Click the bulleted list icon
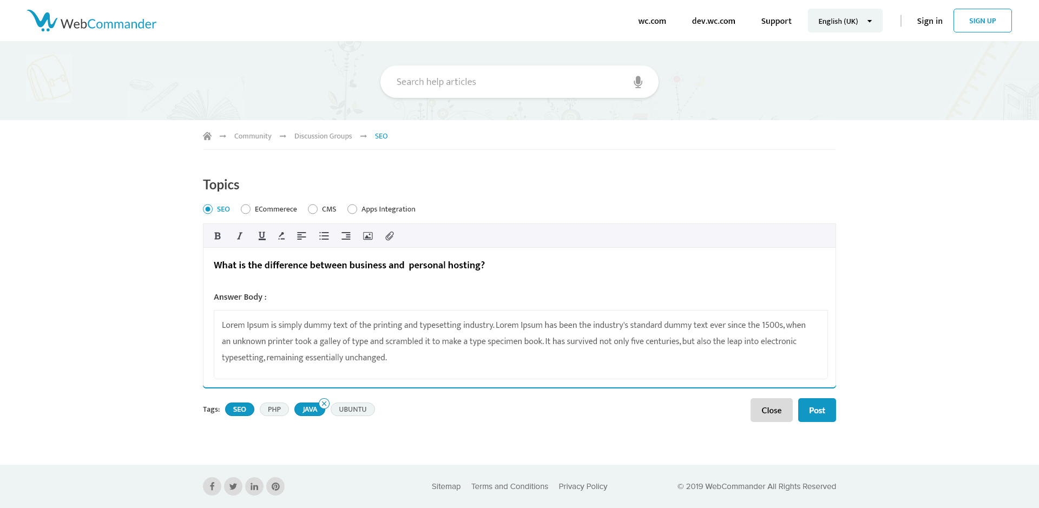1039x508 pixels. [324, 236]
